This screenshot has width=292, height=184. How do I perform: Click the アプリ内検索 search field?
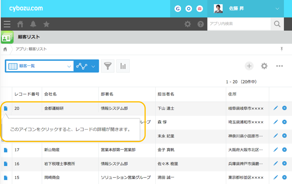(x=238, y=24)
